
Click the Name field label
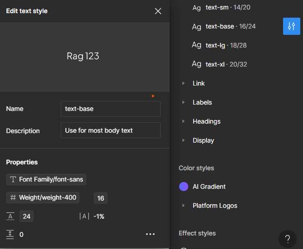pyautogui.click(x=15, y=109)
